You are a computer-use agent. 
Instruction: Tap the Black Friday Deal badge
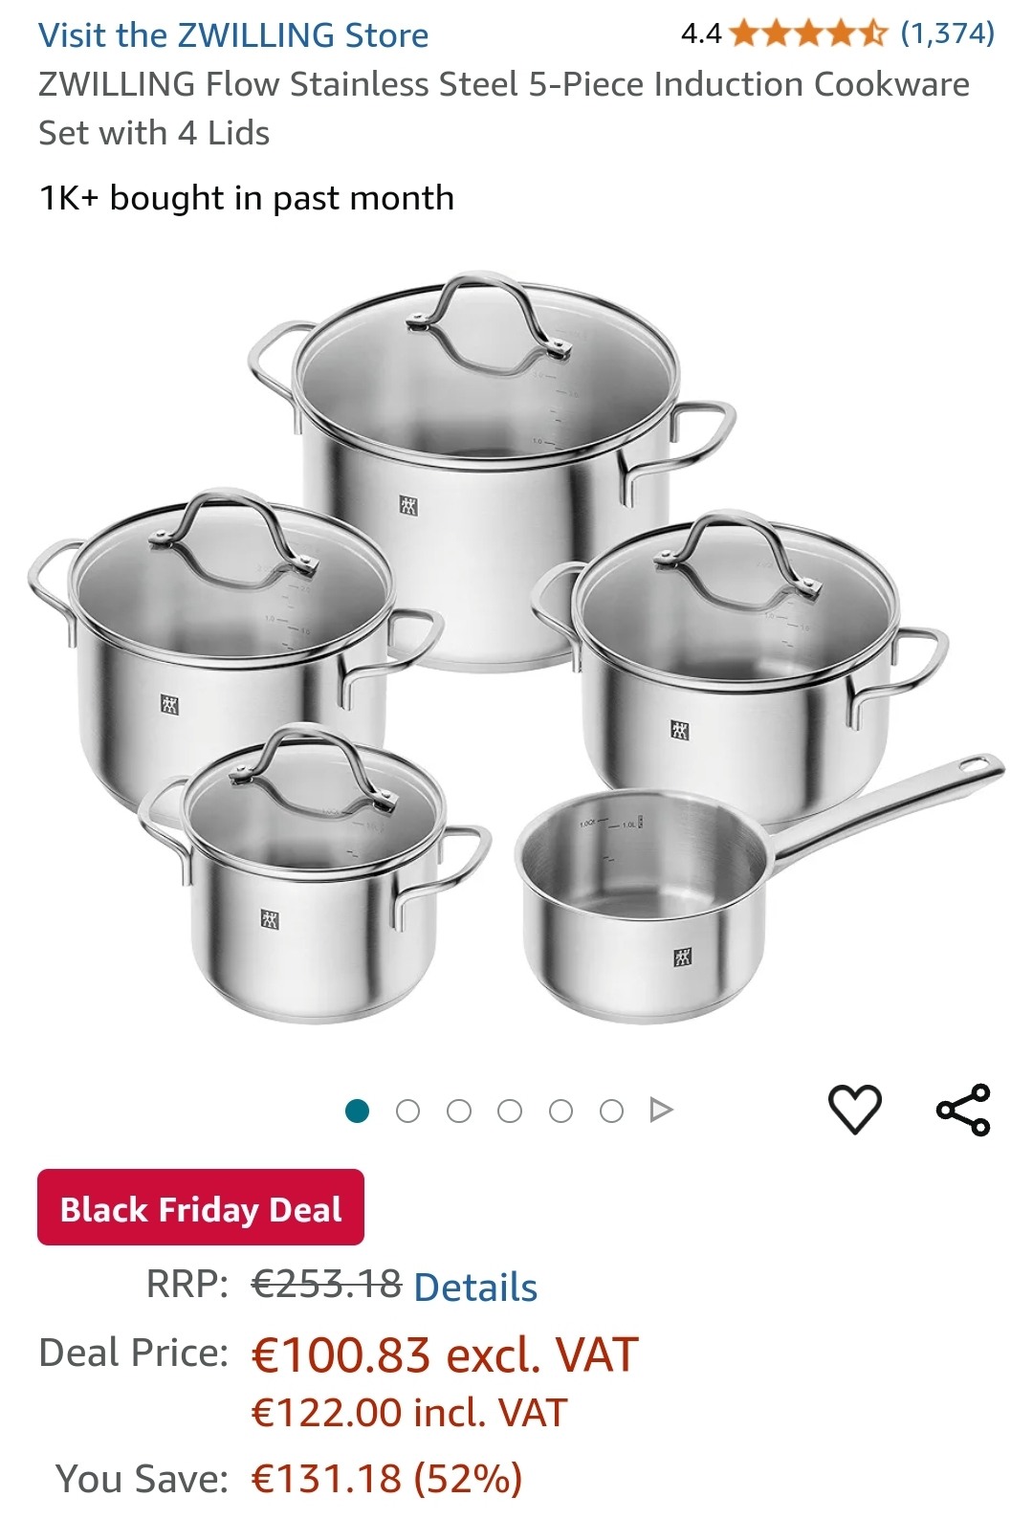201,1208
